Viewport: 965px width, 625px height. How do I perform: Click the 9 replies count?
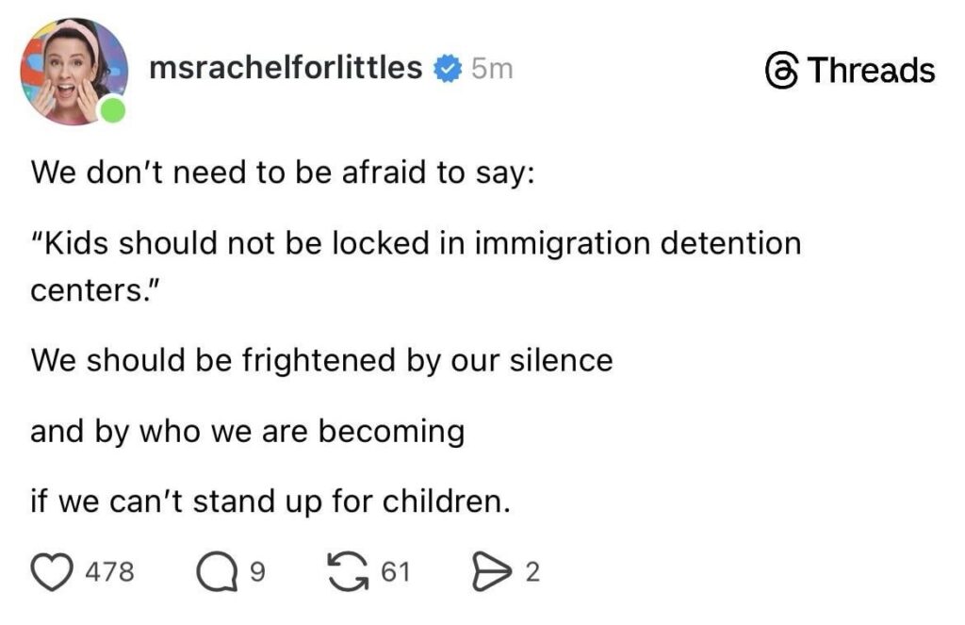(255, 569)
